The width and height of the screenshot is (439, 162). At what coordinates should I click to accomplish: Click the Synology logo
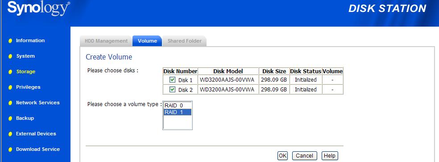39,8
